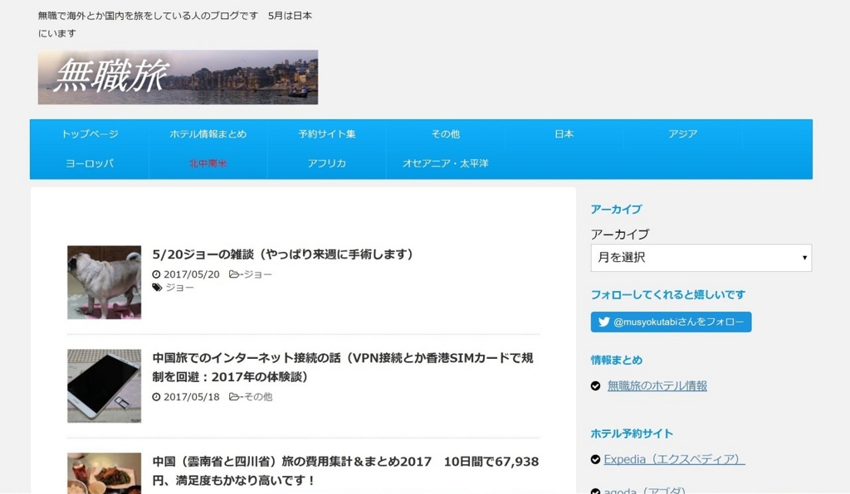Screen dimensions: 850x494
Task: Open Expedia（エクスペディア） link
Action: 674,459
